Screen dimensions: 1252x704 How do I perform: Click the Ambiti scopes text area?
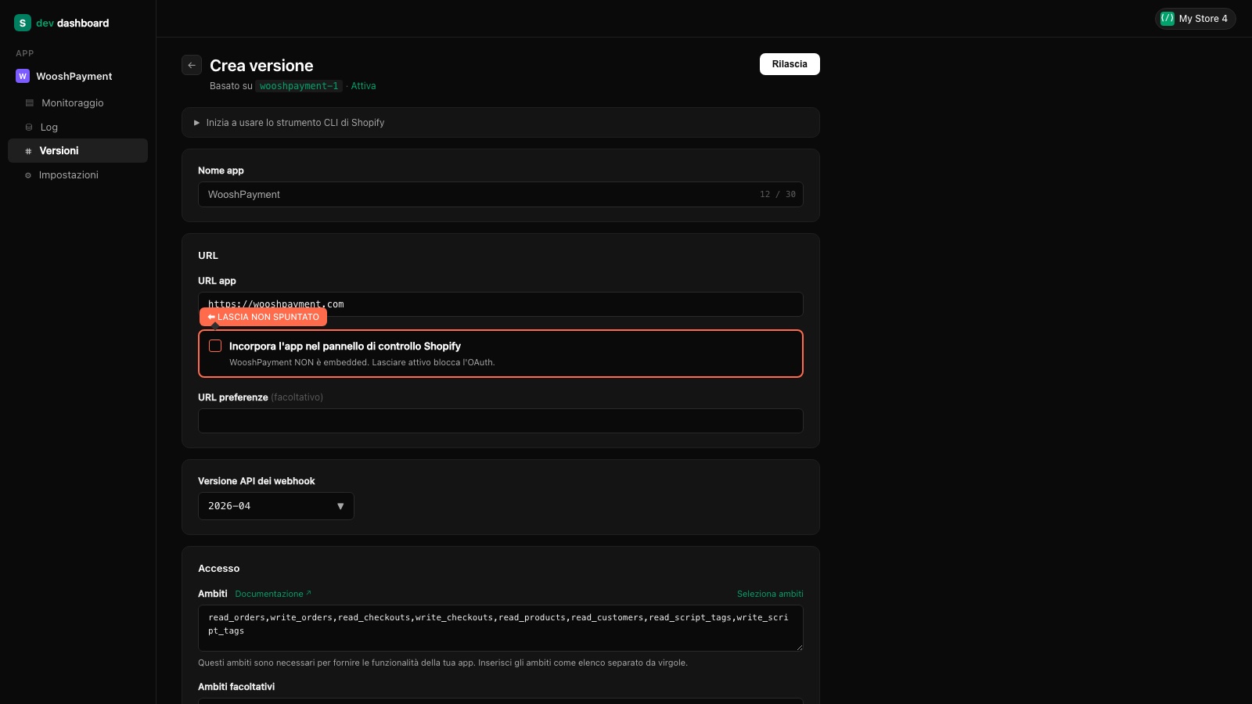click(x=501, y=628)
